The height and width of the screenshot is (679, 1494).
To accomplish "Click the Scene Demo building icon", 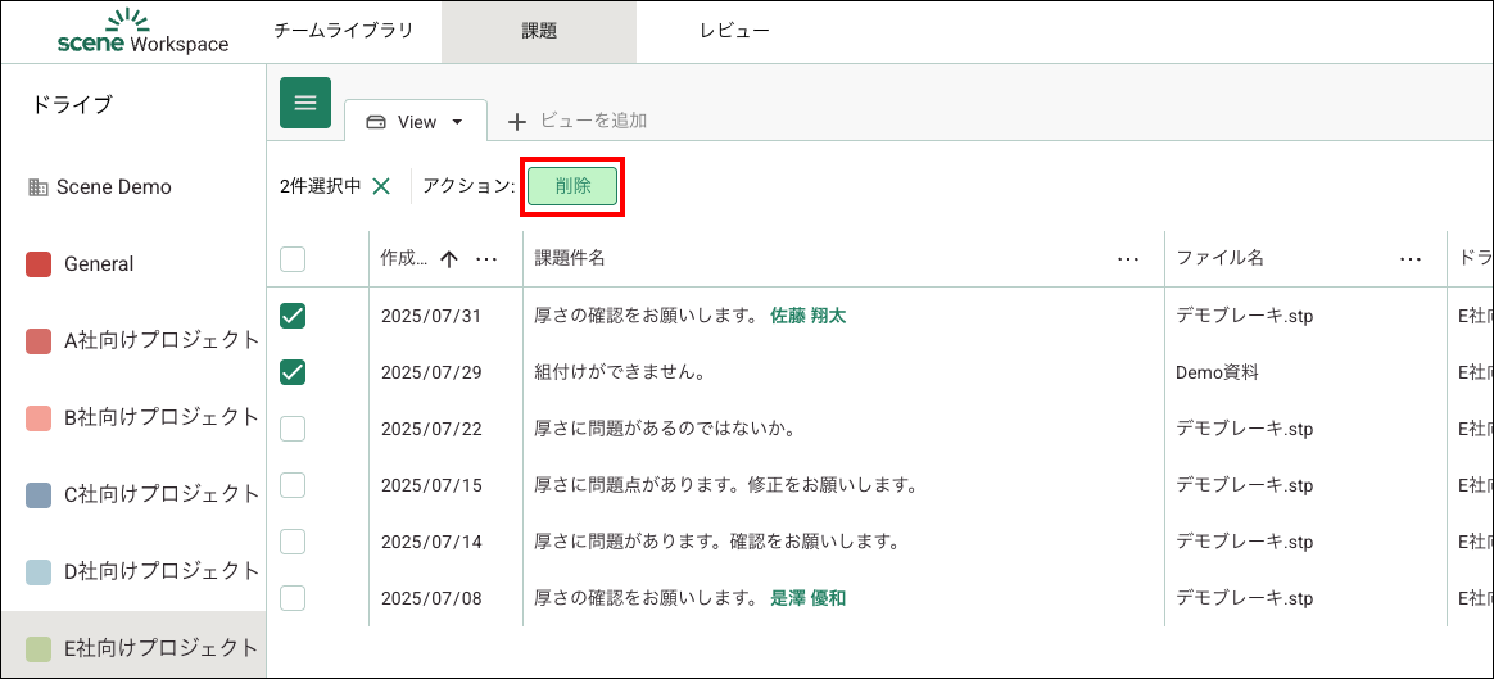I will tap(38, 187).
